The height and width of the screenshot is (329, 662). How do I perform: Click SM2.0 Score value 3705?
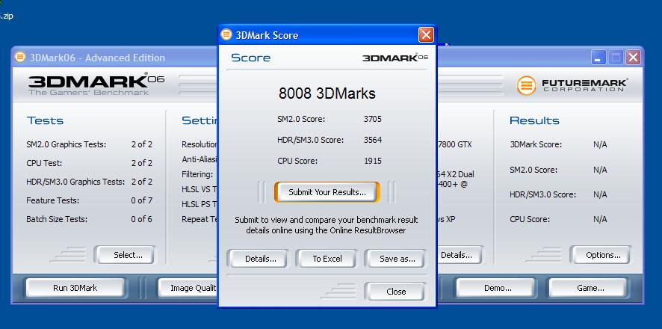372,119
